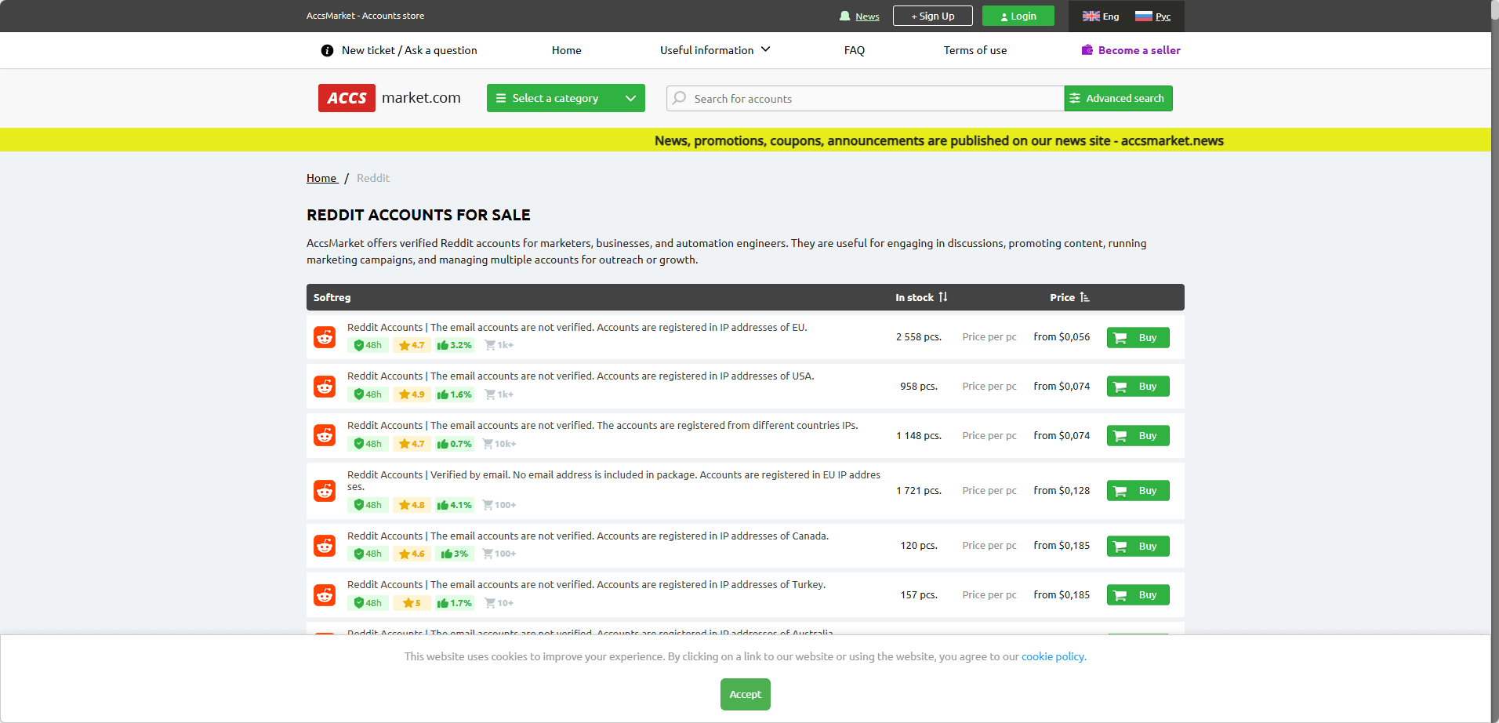Click the Become a seller link
Screen dimensions: 1499x723
[1139, 50]
